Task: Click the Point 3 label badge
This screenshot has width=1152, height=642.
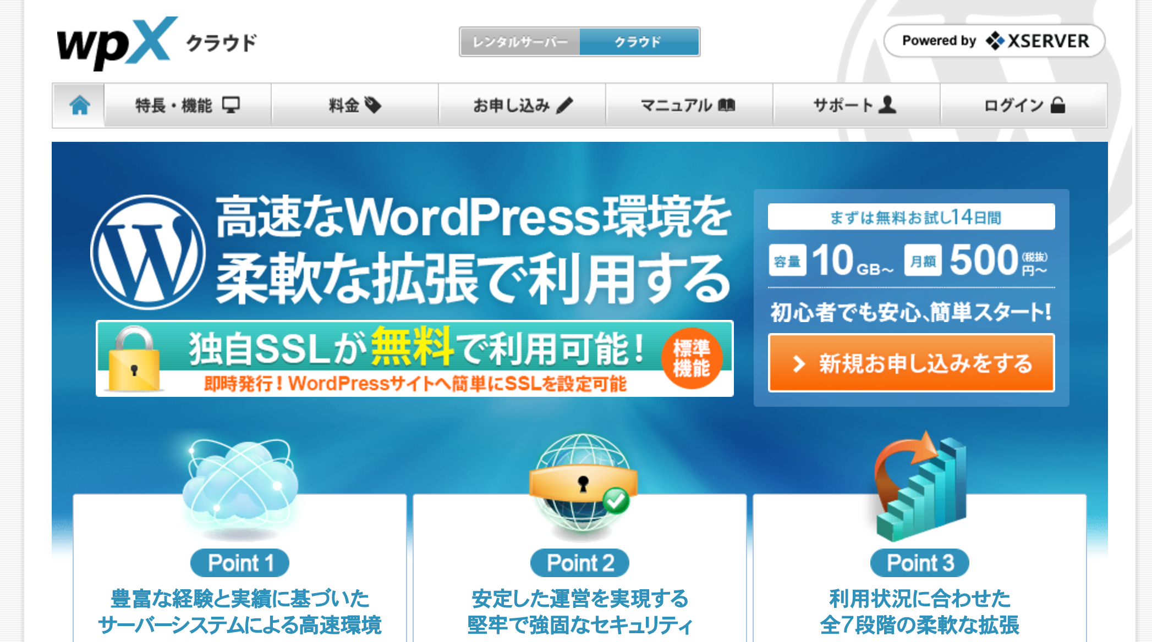Action: (920, 563)
